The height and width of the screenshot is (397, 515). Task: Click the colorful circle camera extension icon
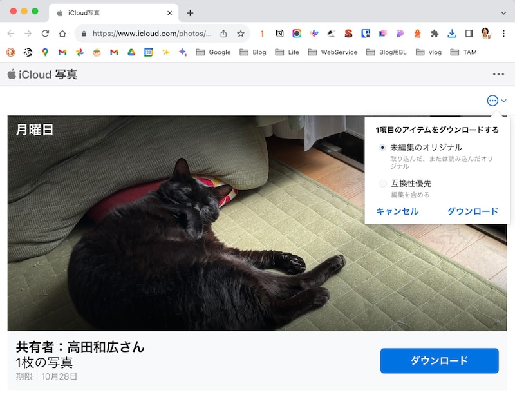[x=297, y=34]
